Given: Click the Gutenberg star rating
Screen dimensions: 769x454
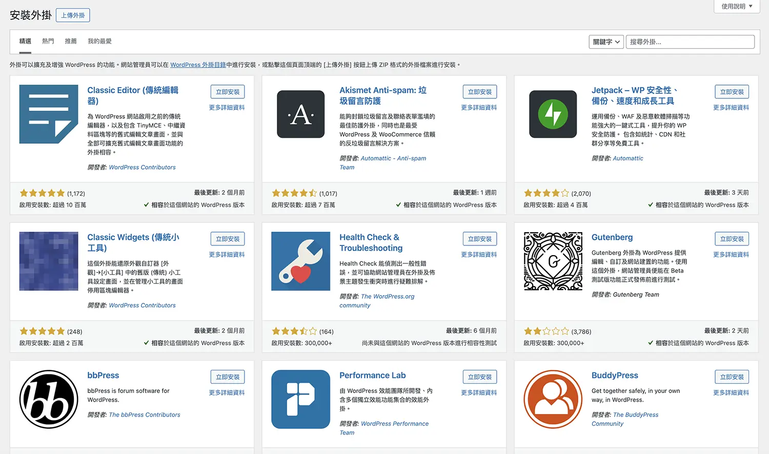Looking at the screenshot, I should pos(547,332).
